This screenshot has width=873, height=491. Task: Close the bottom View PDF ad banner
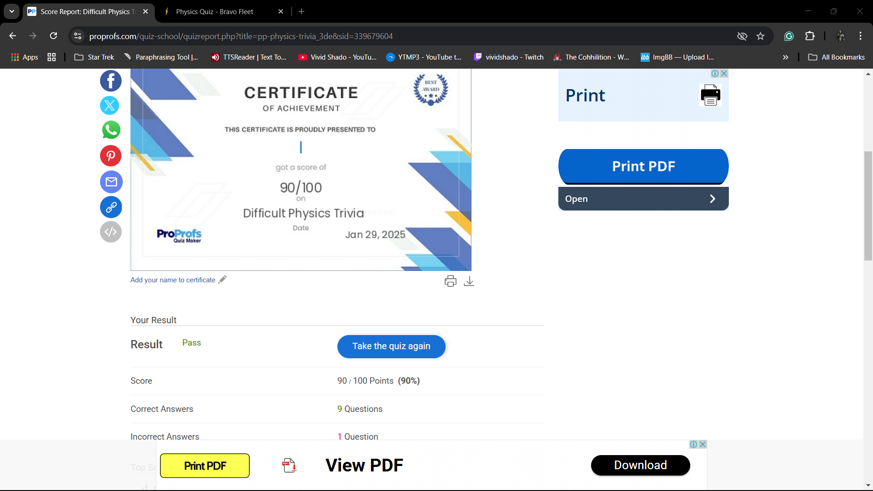click(702, 444)
